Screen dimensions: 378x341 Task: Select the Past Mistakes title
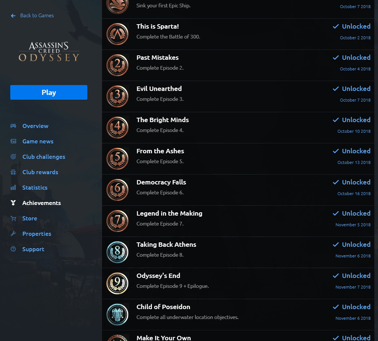157,58
